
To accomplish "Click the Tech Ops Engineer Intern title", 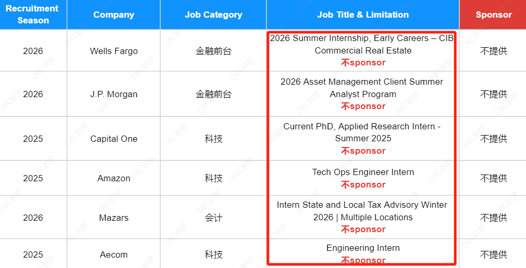I will click(363, 172).
